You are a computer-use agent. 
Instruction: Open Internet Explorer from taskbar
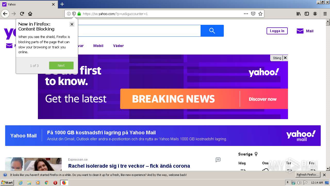(20, 183)
